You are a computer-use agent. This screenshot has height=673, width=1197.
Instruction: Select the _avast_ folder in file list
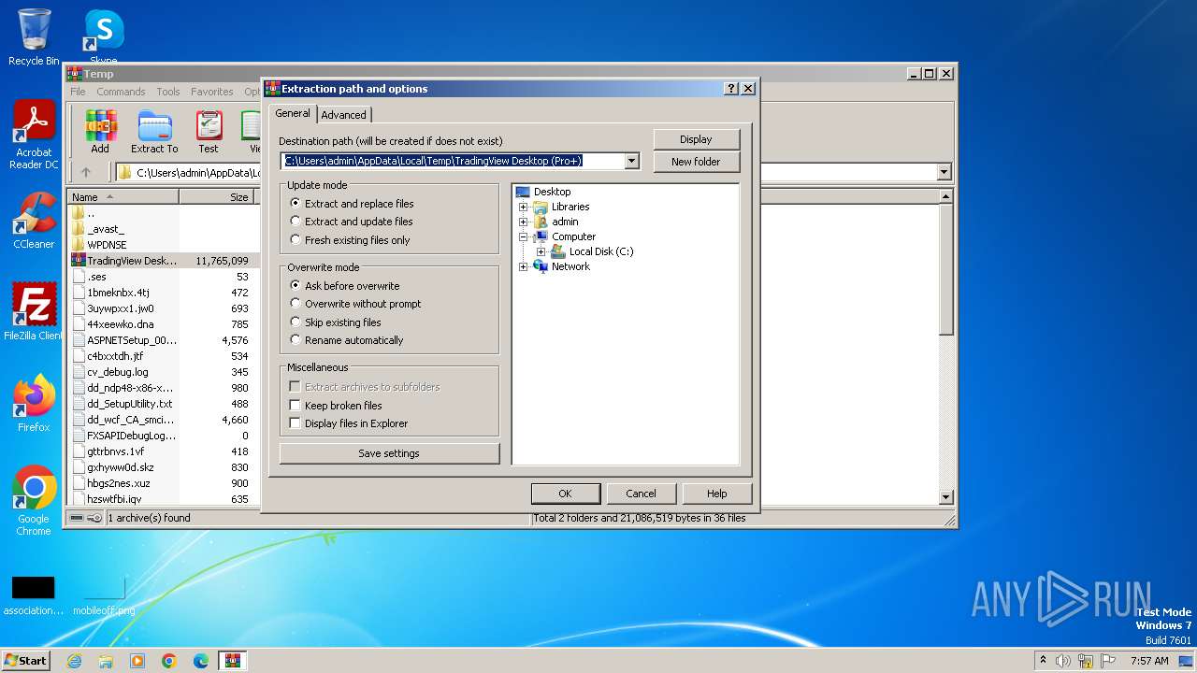[106, 229]
